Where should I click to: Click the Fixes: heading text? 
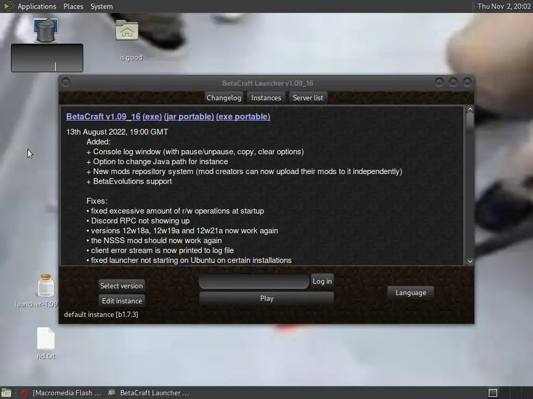[96, 201]
